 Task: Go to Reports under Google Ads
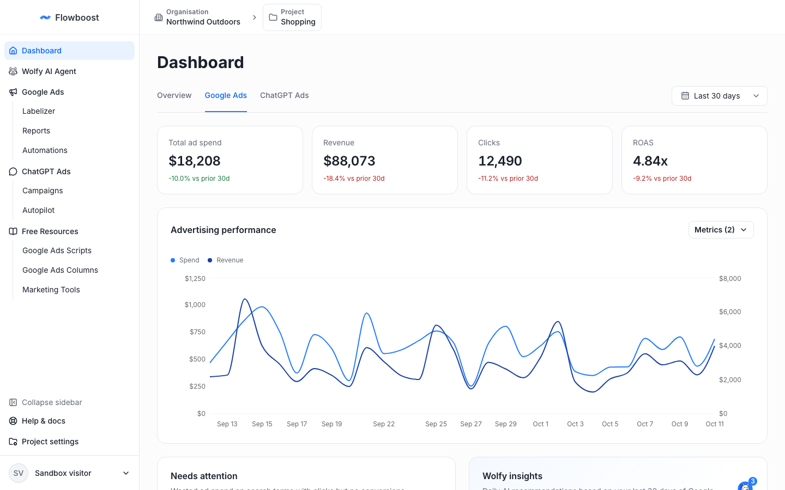(x=36, y=131)
